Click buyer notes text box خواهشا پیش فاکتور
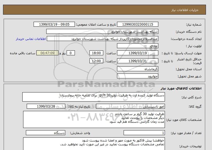 point(94,144)
